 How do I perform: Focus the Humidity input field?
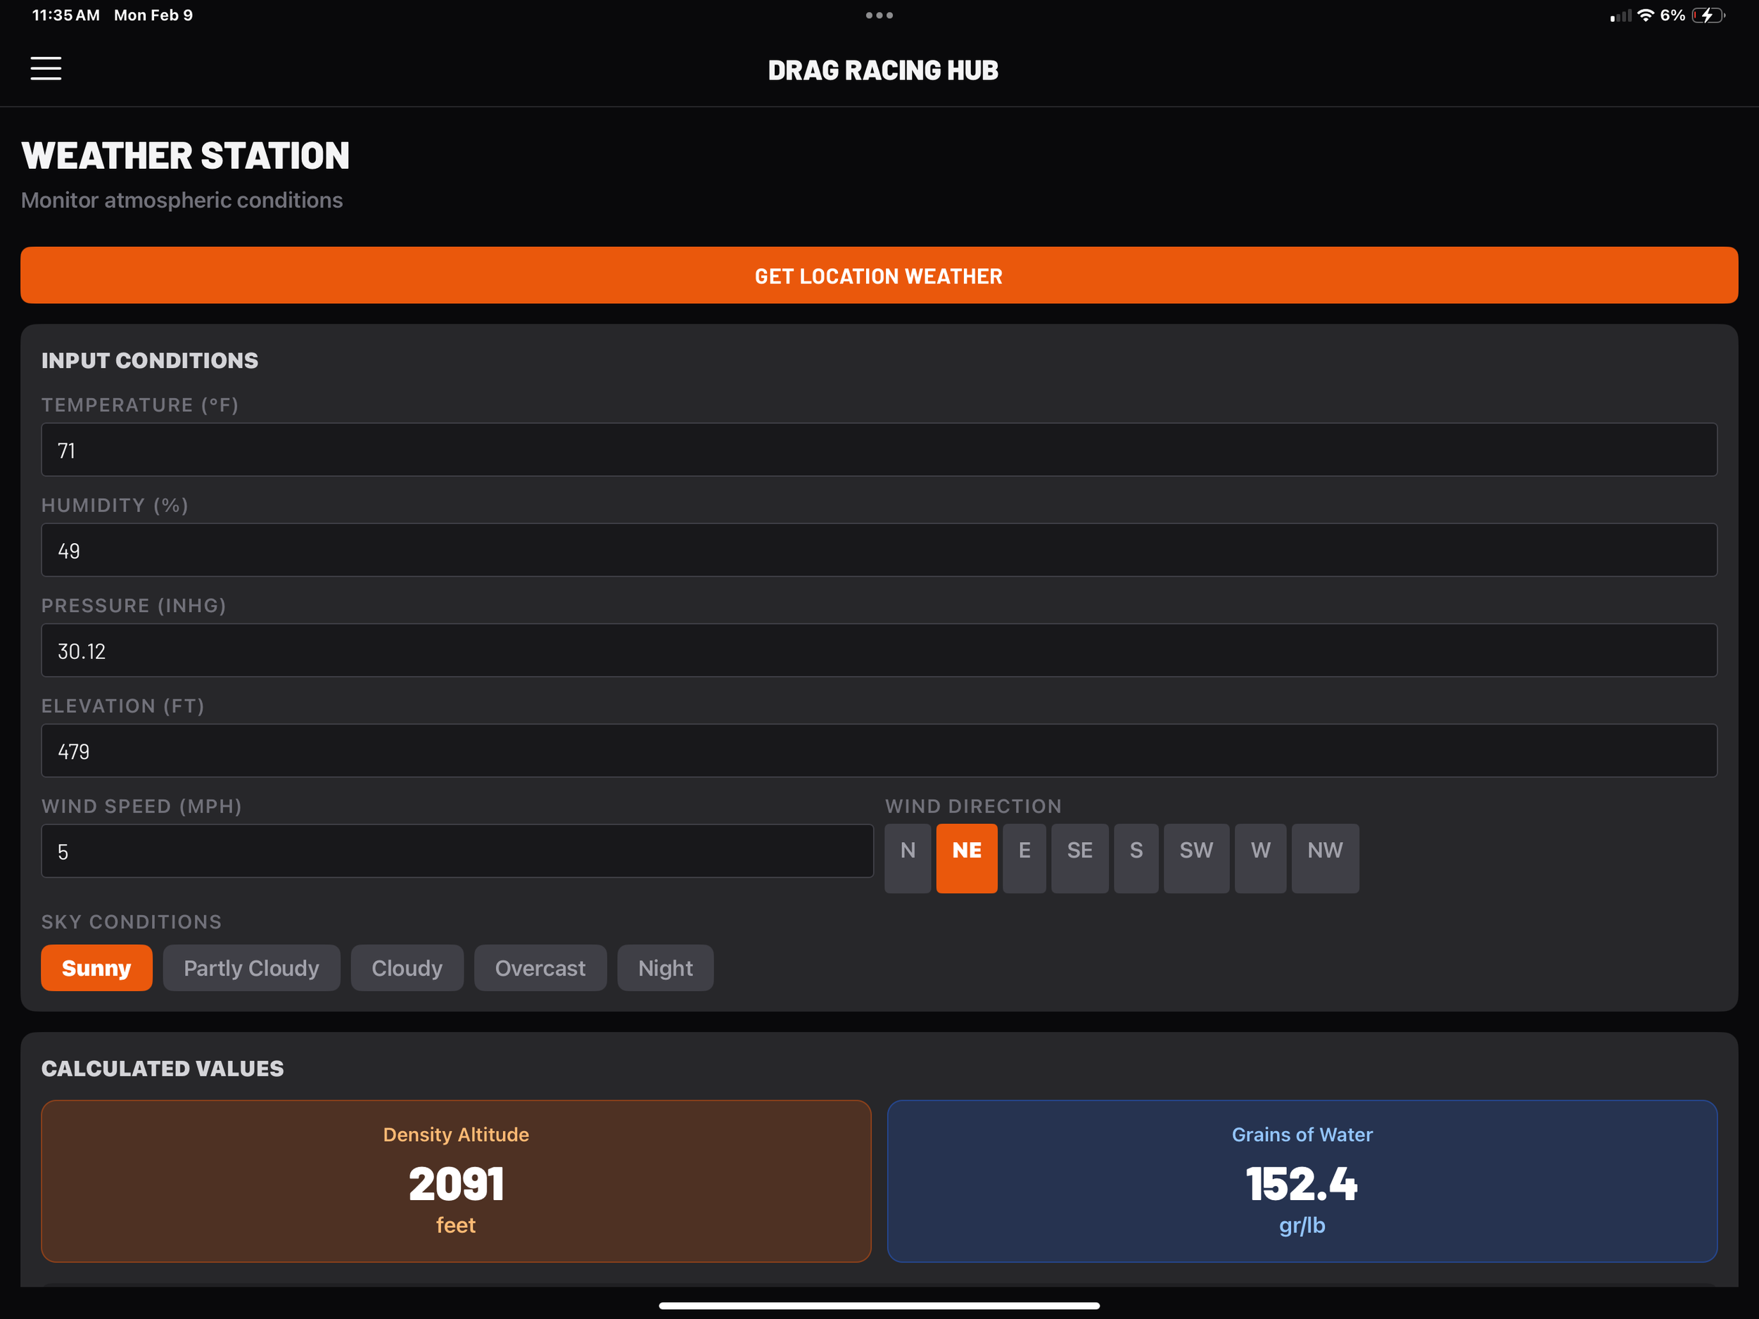(x=879, y=550)
